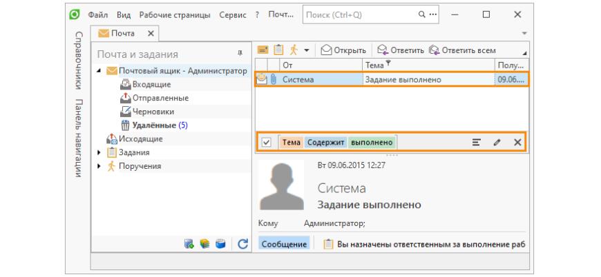Open the ? help menu

pyautogui.click(x=257, y=15)
